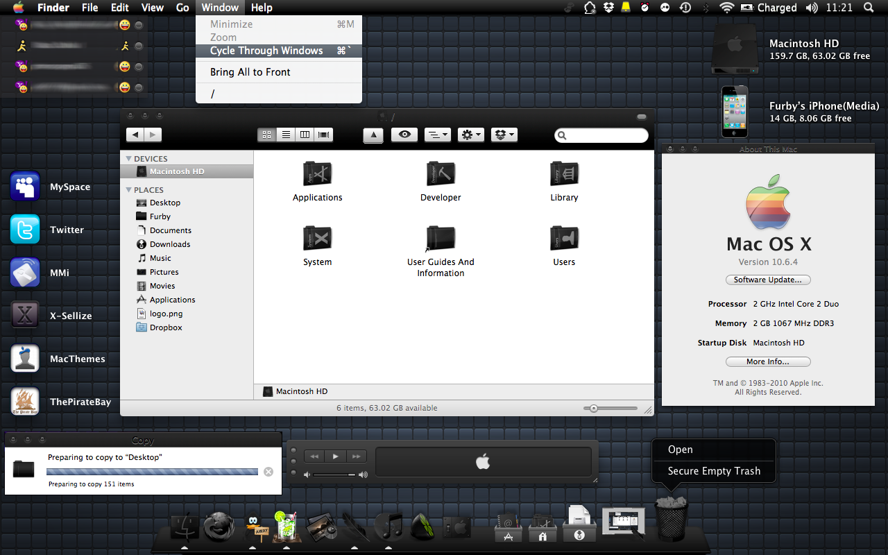Select Downloads in the Finder sidebar
888x555 pixels.
pyautogui.click(x=187, y=244)
